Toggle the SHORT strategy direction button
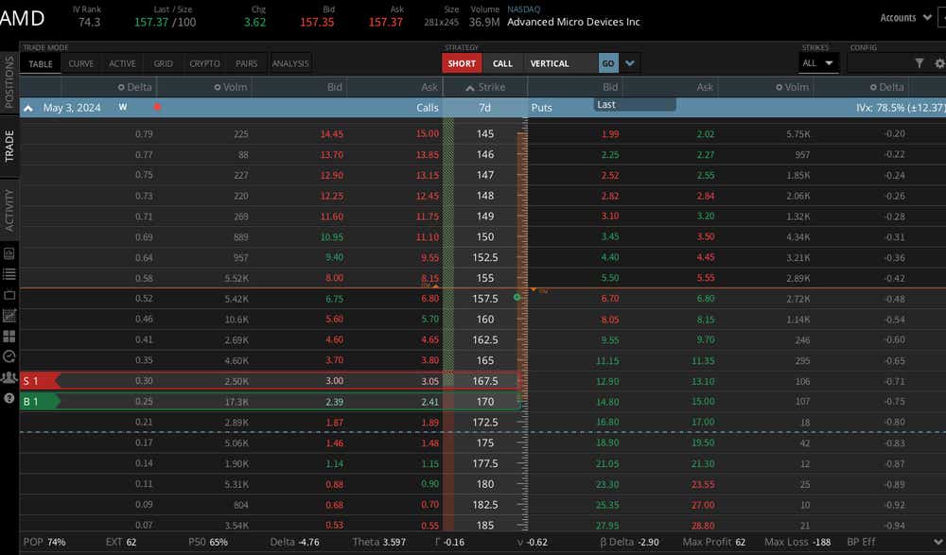This screenshot has height=555, width=946. (x=462, y=63)
